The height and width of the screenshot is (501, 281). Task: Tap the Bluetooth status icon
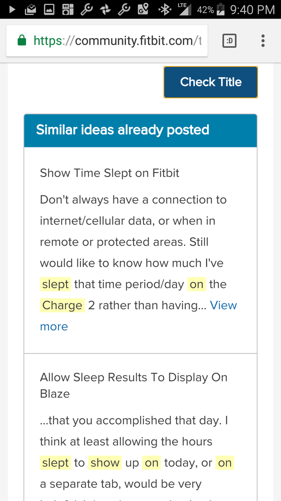[164, 10]
